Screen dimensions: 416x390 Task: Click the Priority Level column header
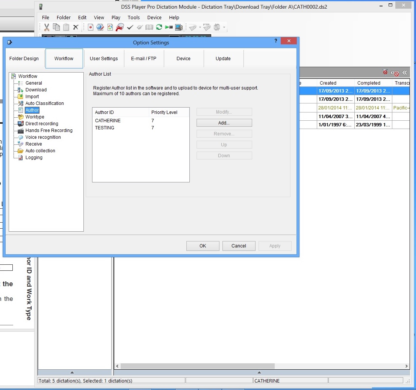(169, 112)
